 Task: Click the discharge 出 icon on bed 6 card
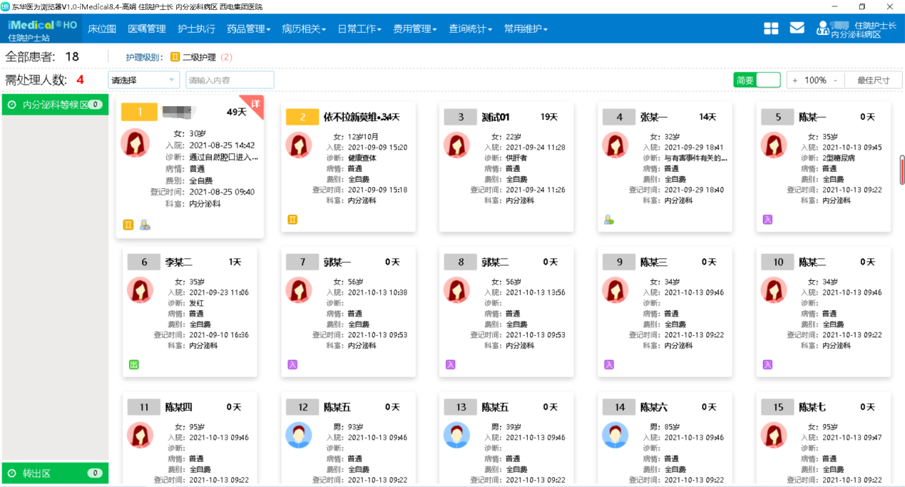click(x=133, y=364)
